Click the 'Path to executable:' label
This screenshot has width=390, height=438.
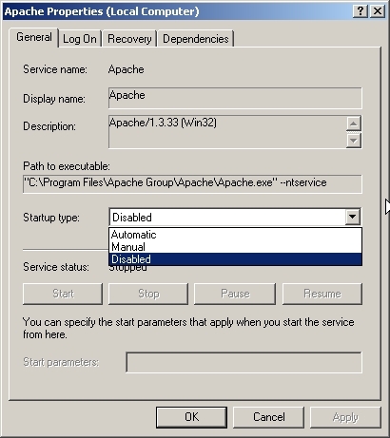click(67, 166)
